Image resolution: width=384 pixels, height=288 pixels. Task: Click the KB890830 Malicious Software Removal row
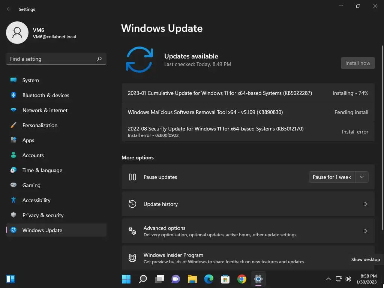coord(248,112)
